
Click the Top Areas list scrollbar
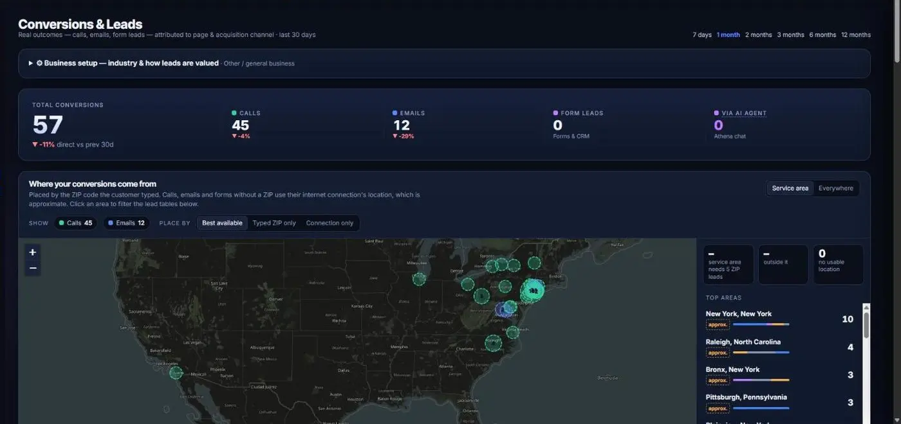click(866, 324)
